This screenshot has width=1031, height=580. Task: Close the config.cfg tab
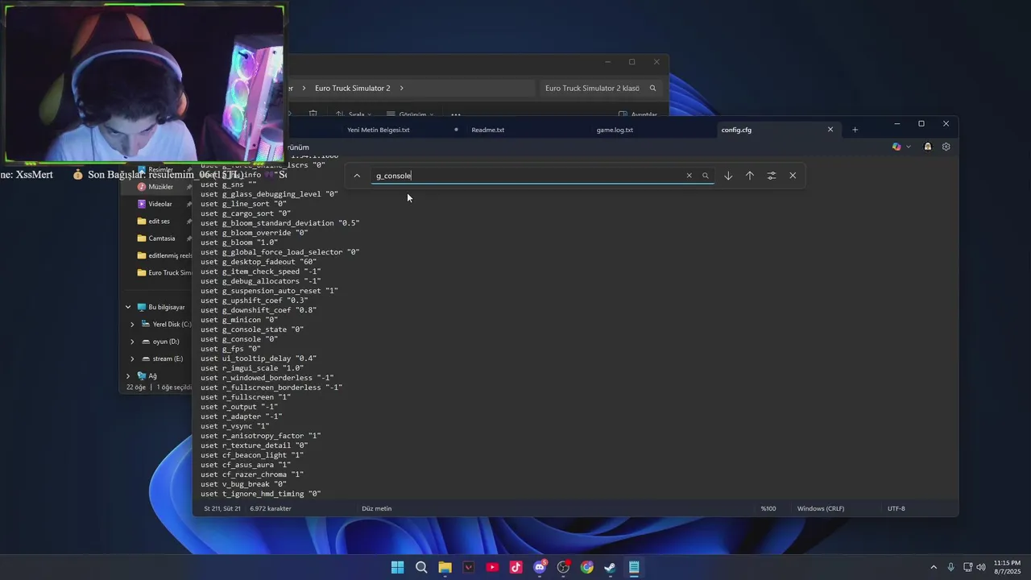(x=830, y=130)
